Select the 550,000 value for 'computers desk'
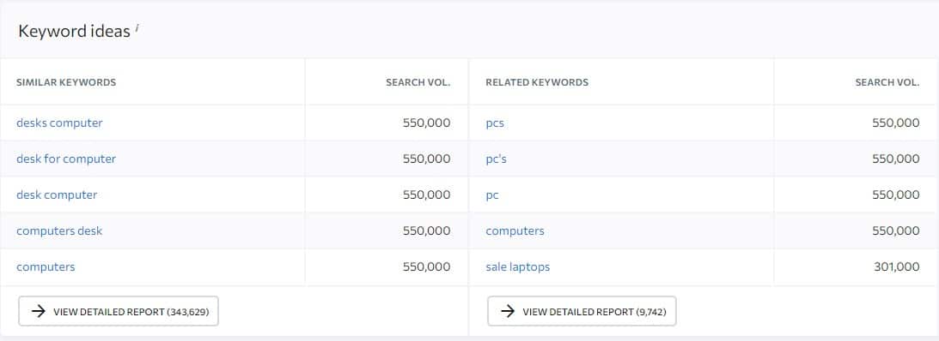This screenshot has width=939, height=341. tap(426, 230)
